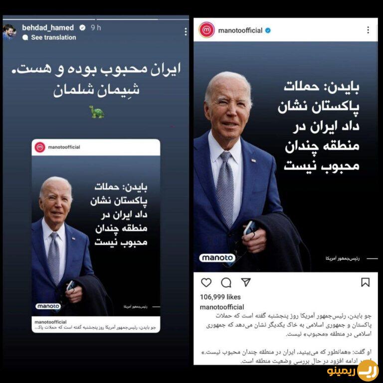Open behdad_hamed username in story header

(48, 27)
